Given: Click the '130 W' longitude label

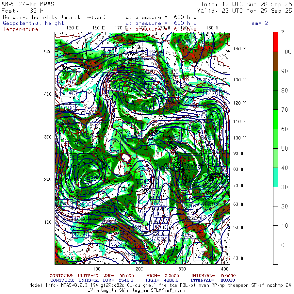Looking at the screenshot, I should click(x=239, y=80).
